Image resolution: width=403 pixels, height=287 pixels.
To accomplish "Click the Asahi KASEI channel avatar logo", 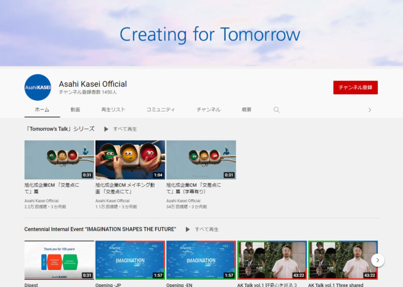I will (38, 87).
